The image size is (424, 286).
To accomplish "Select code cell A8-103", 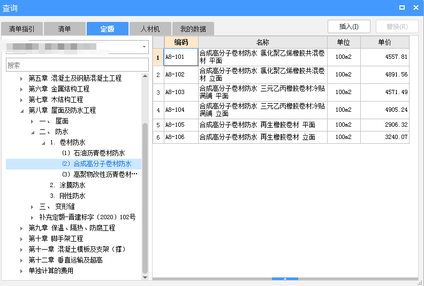I will pyautogui.click(x=181, y=92).
